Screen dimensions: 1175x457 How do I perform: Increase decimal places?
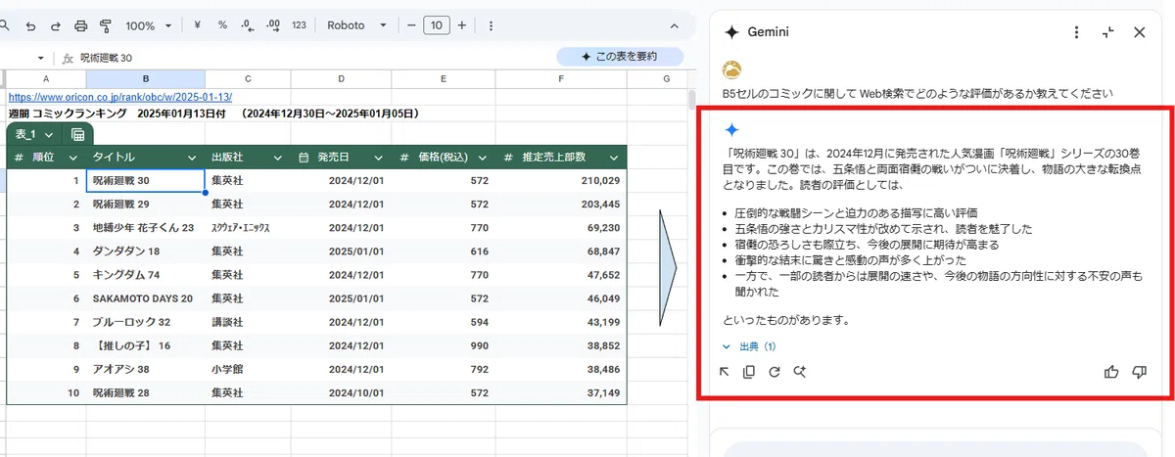(272, 25)
